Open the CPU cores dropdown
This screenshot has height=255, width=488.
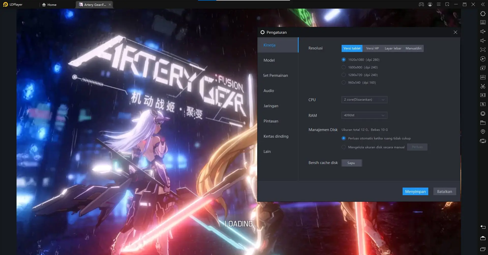364,100
